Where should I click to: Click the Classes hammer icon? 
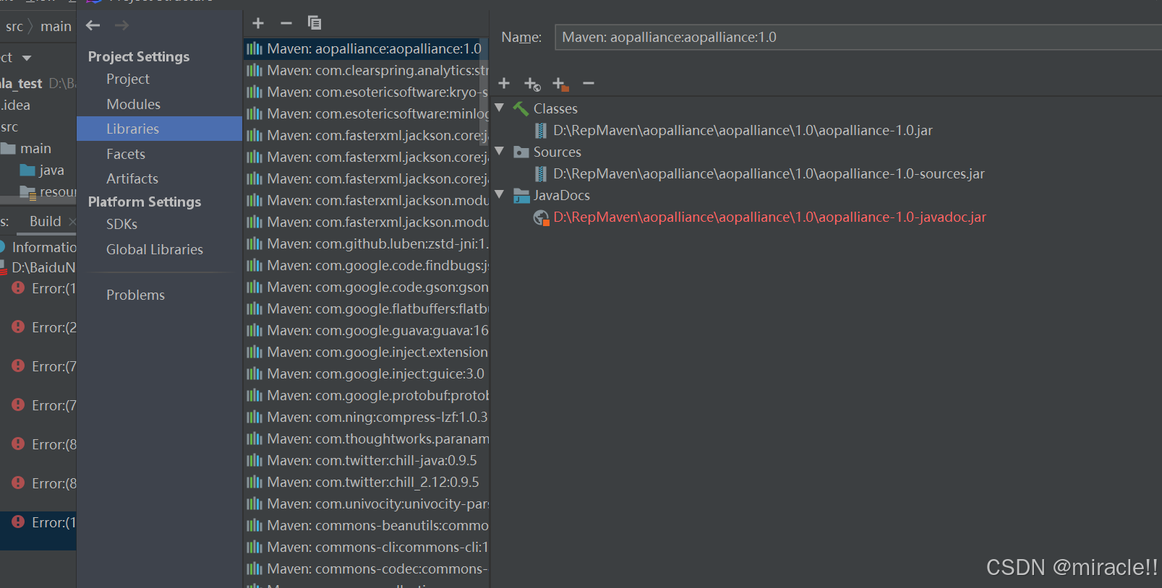(521, 109)
